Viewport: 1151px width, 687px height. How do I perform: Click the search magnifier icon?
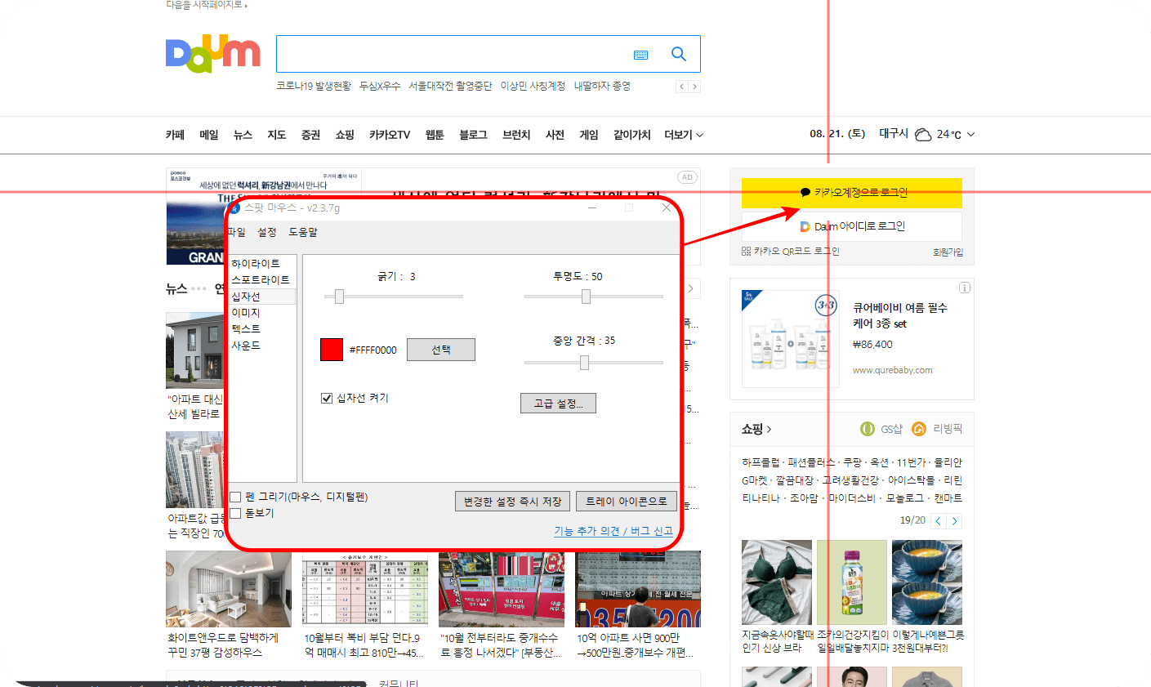pyautogui.click(x=678, y=54)
